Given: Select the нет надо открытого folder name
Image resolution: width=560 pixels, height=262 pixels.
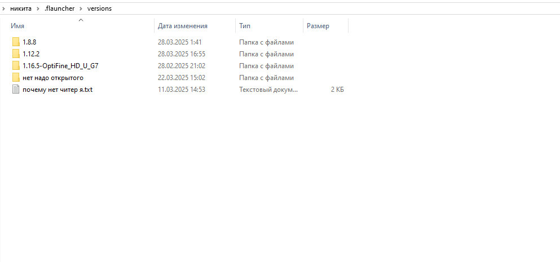Looking at the screenshot, I should pos(53,77).
